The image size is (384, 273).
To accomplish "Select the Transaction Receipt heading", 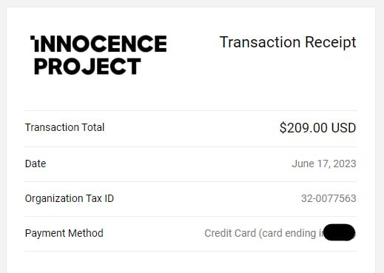I will (x=288, y=42).
